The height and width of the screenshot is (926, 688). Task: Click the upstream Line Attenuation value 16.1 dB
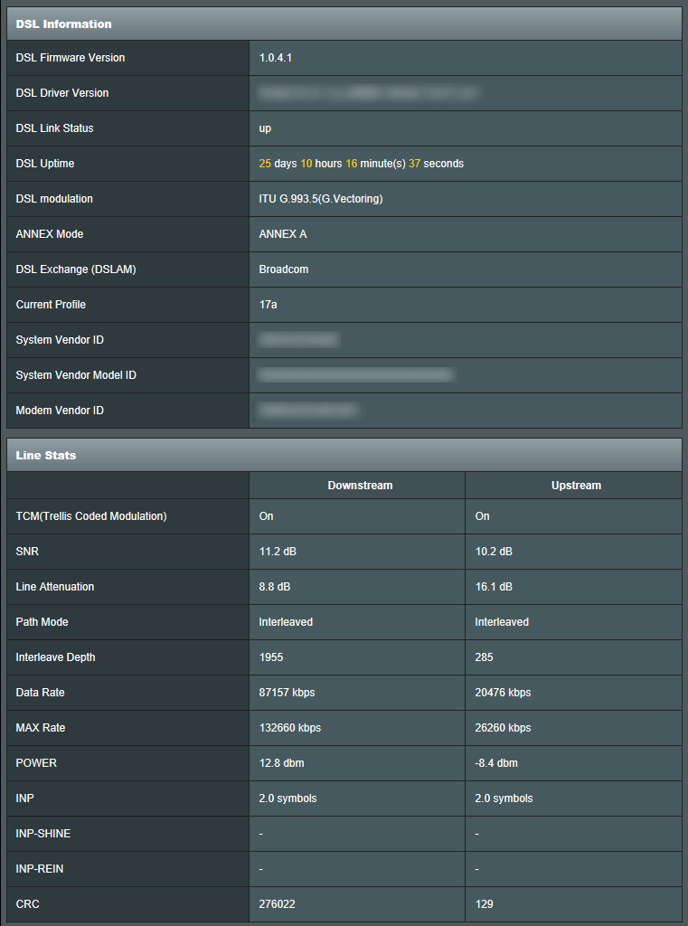pyautogui.click(x=494, y=587)
